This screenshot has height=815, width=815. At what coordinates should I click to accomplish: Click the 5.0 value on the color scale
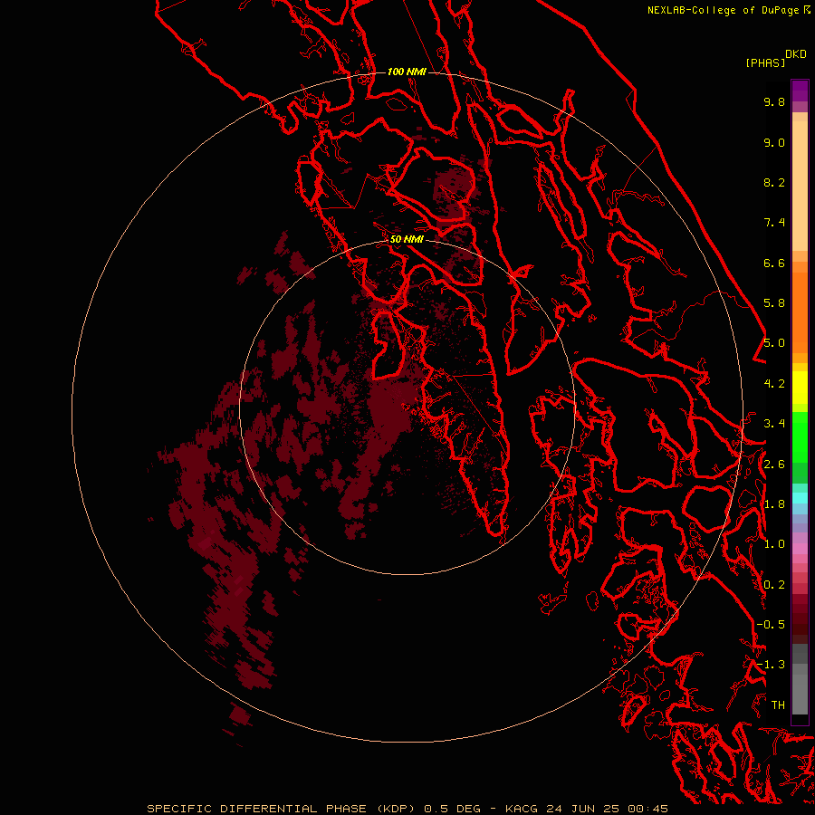(774, 343)
